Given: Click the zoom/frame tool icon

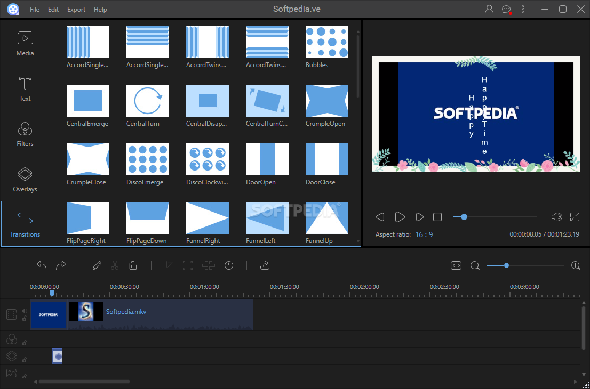Looking at the screenshot, I should 188,265.
